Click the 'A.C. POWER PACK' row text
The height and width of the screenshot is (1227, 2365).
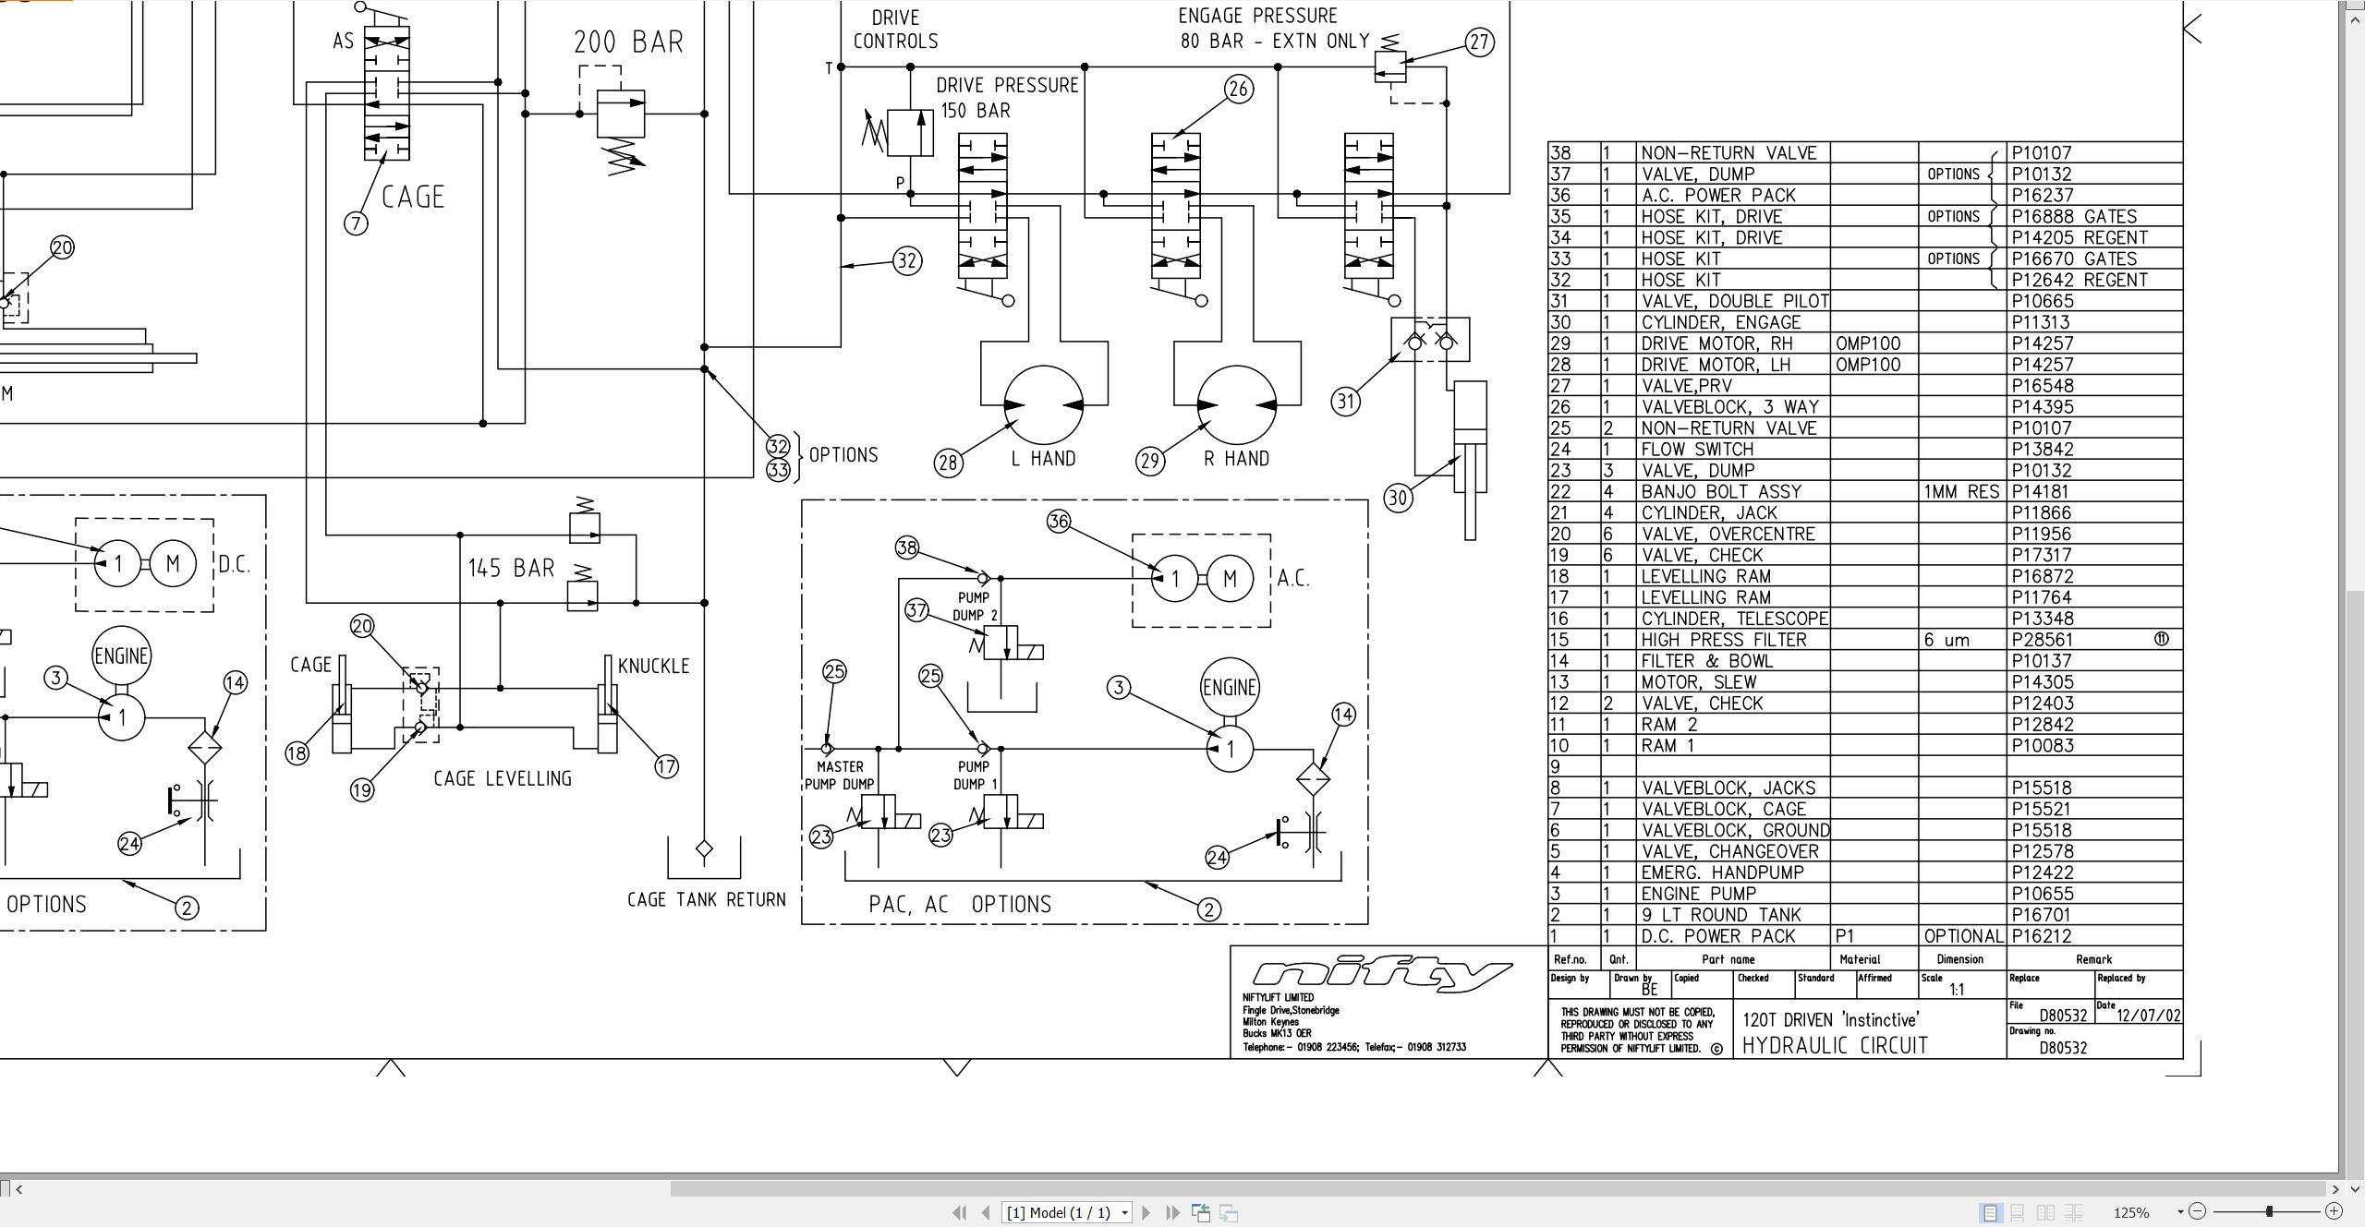pyautogui.click(x=1718, y=195)
